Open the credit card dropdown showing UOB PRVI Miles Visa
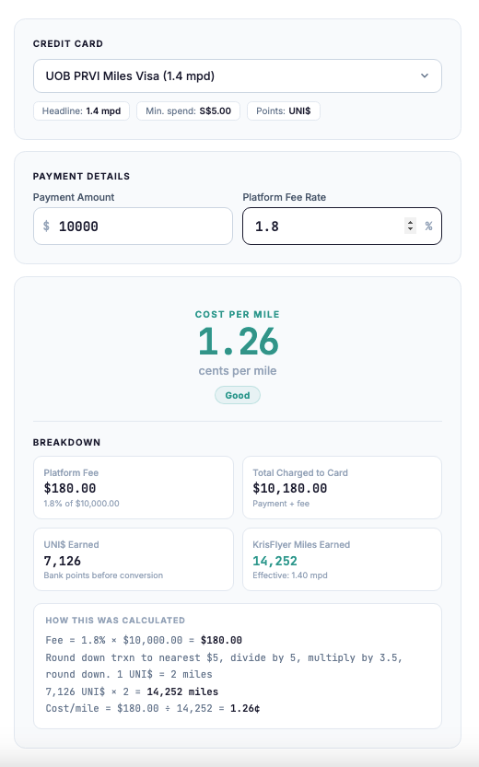 tap(238, 76)
